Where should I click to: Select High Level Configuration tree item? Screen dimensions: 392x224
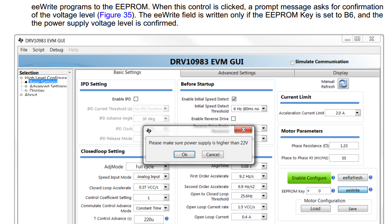pyautogui.click(x=46, y=78)
